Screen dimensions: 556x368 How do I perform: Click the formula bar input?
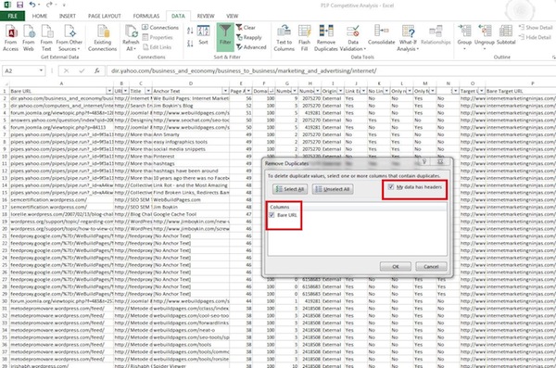point(332,71)
